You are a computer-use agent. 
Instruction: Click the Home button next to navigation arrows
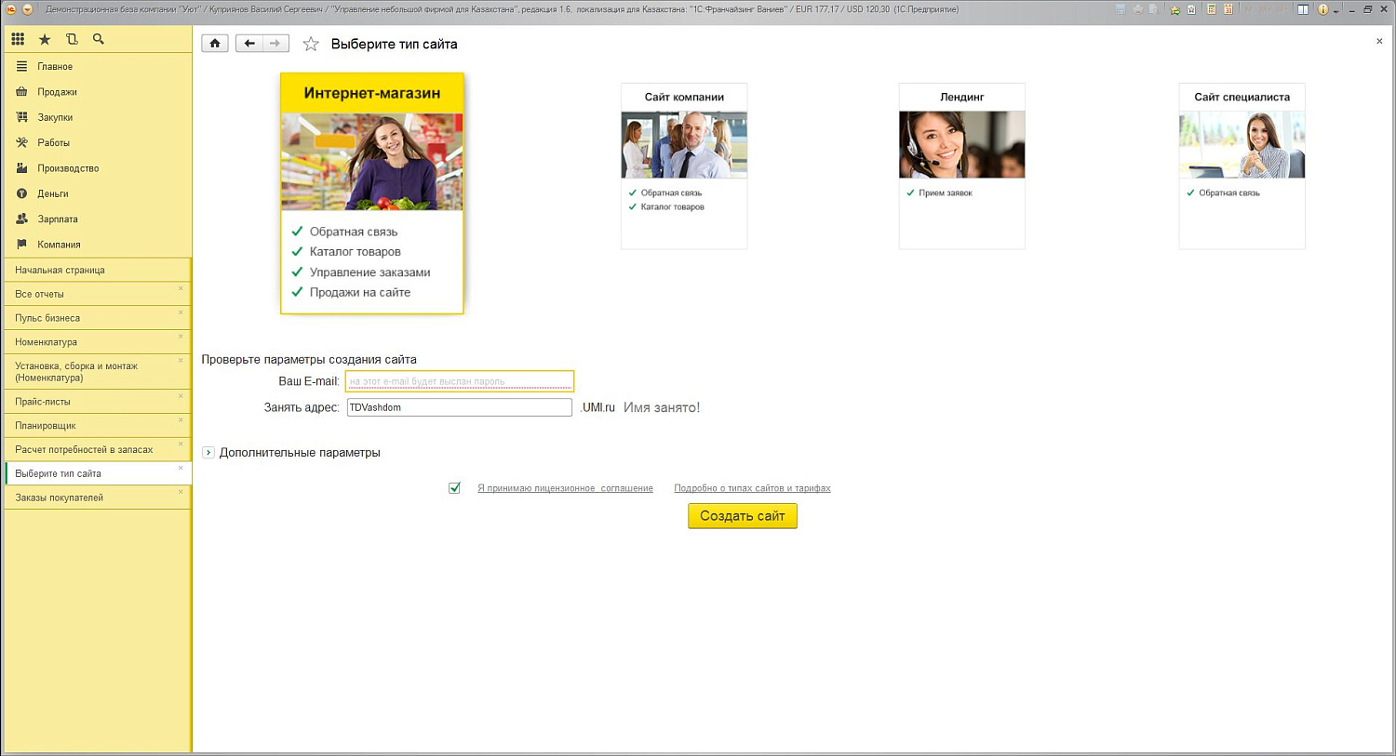(215, 44)
